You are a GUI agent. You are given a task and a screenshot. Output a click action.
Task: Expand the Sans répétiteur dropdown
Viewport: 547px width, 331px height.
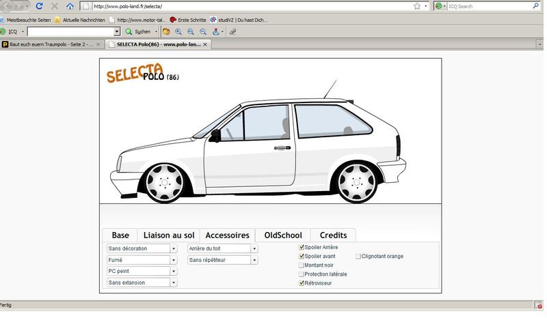(x=254, y=260)
